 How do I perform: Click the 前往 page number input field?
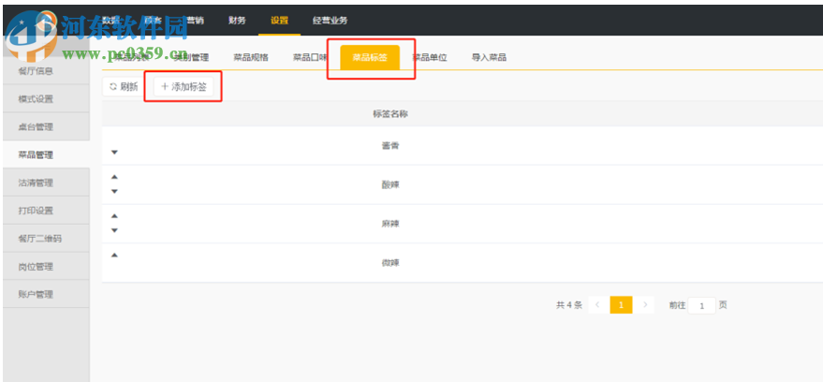tap(702, 305)
